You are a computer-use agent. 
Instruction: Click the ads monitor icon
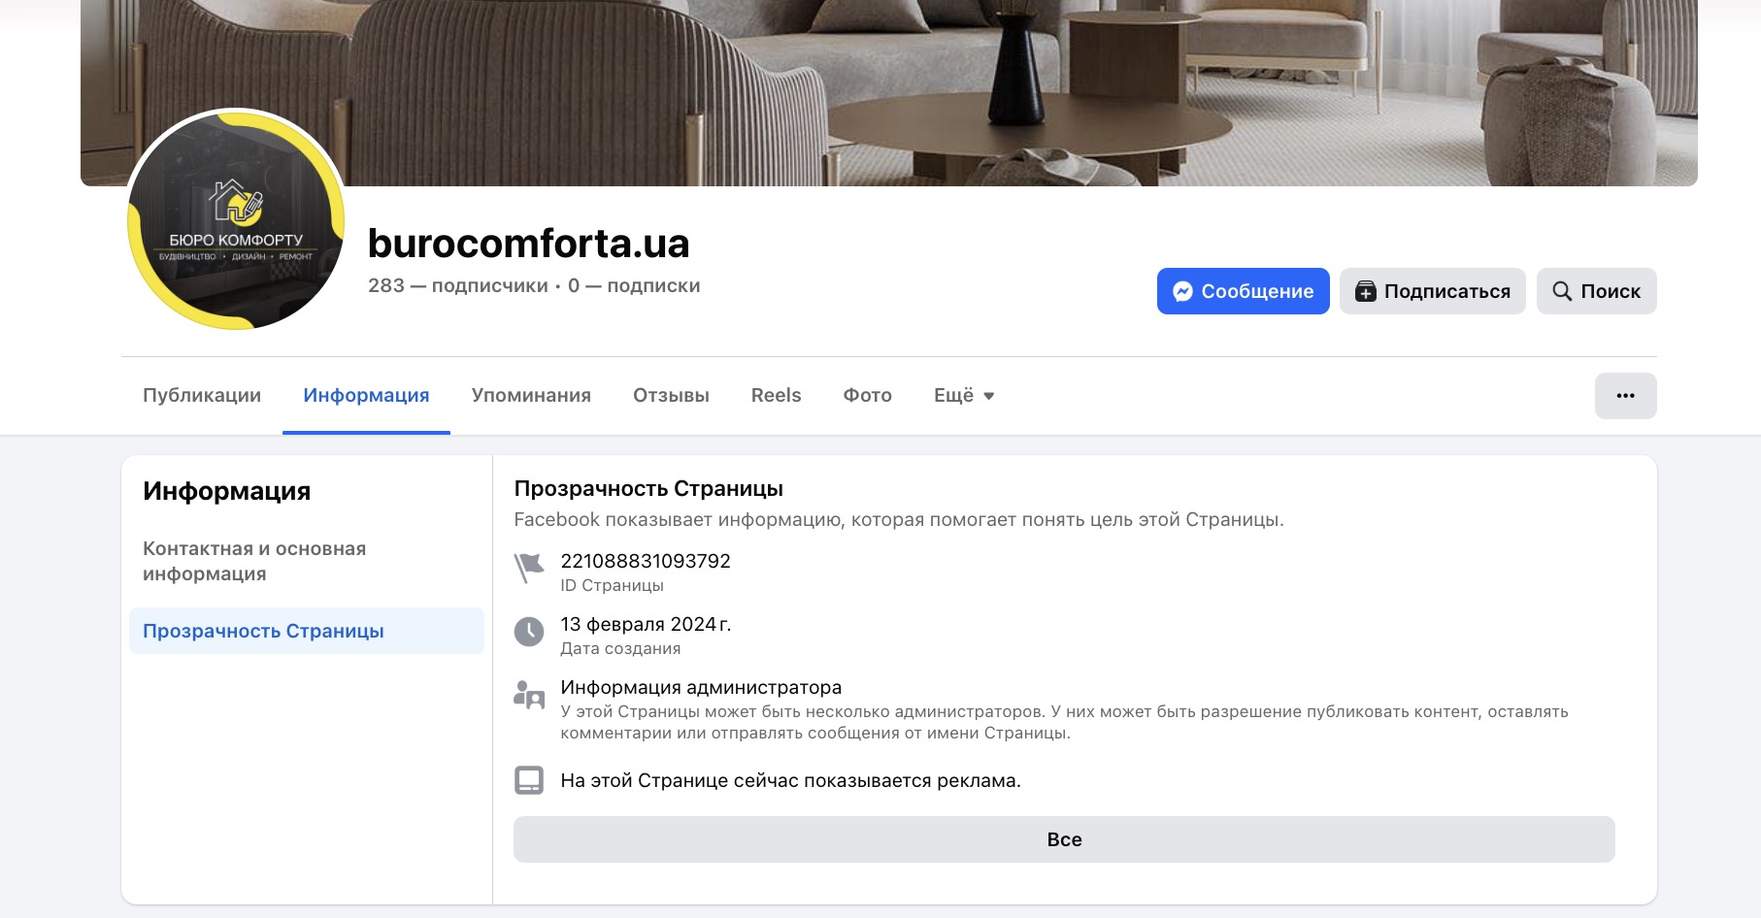point(529,780)
